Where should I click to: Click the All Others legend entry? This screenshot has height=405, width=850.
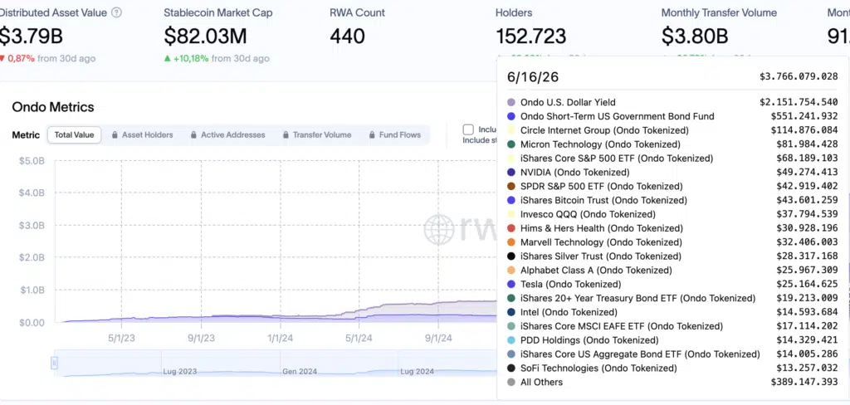pos(541,383)
